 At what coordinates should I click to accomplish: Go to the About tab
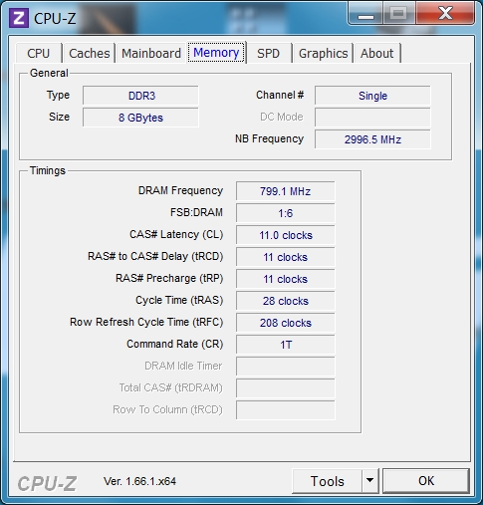click(x=376, y=53)
